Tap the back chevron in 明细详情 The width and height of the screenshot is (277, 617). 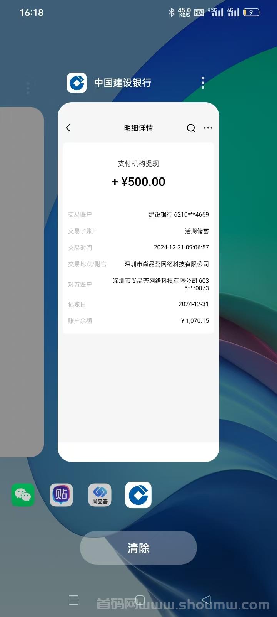coord(68,128)
